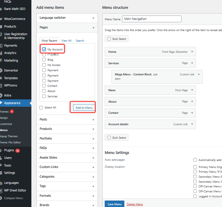
Task: Click the Collapse Menu arrow icon
Action: (1, 198)
